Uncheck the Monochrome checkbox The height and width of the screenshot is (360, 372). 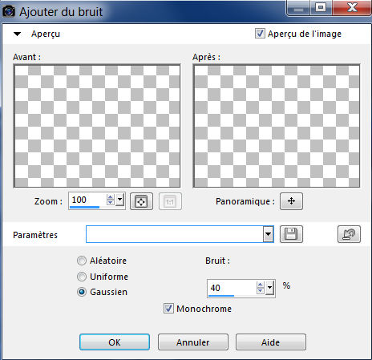coord(168,309)
